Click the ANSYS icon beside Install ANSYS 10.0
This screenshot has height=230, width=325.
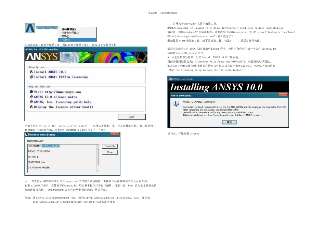(x=31, y=72)
